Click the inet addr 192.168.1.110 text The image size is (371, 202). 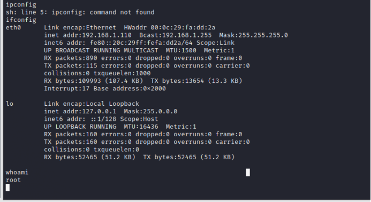click(88, 35)
